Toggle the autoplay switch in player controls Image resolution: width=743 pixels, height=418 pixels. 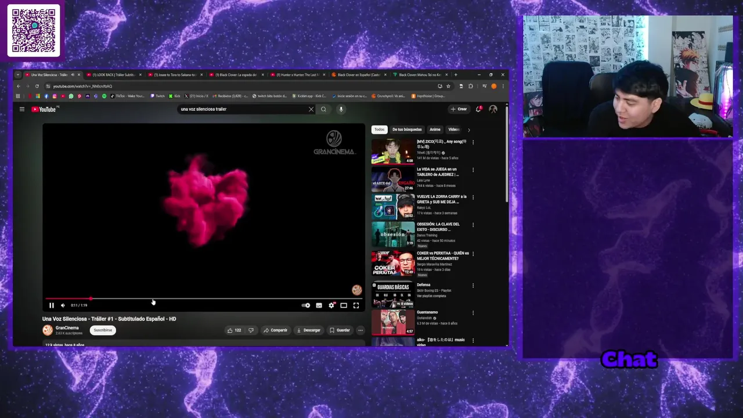[306, 305]
